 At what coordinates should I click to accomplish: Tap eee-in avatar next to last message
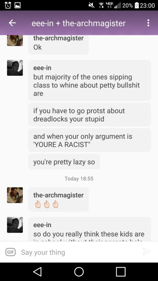coord(15,225)
